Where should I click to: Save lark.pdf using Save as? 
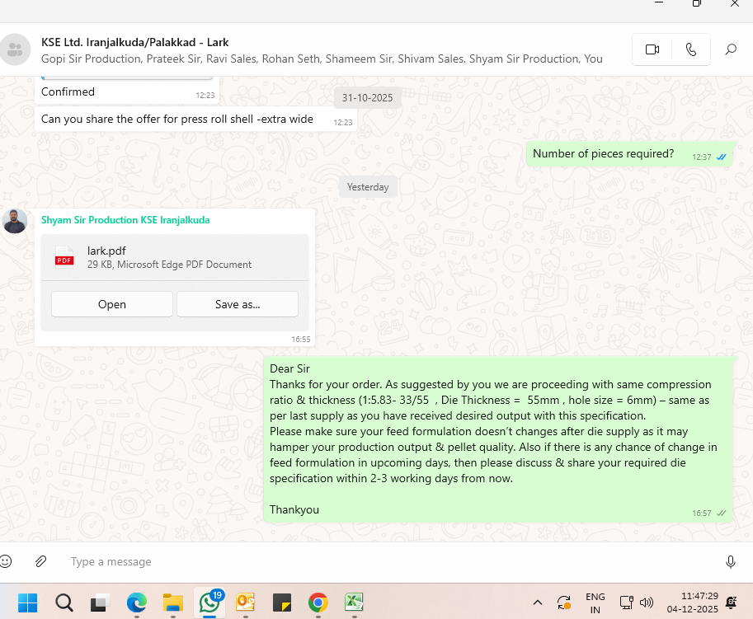[238, 304]
